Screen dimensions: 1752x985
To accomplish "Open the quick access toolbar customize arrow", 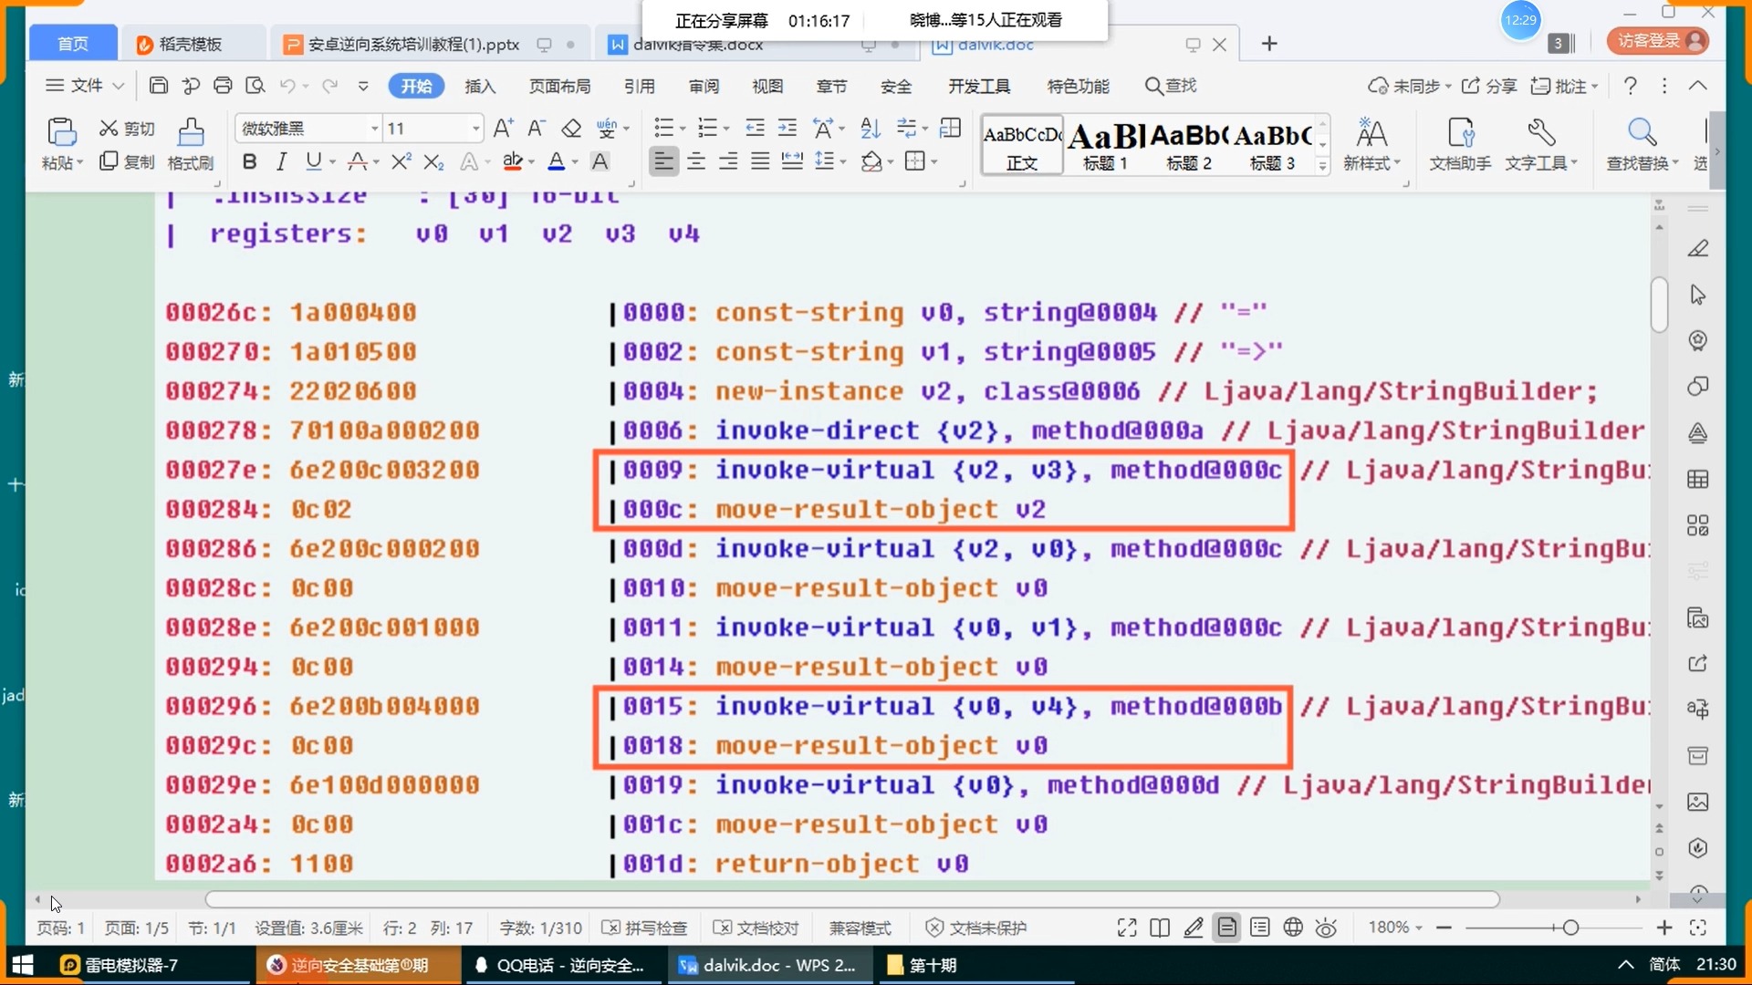I will (x=363, y=86).
